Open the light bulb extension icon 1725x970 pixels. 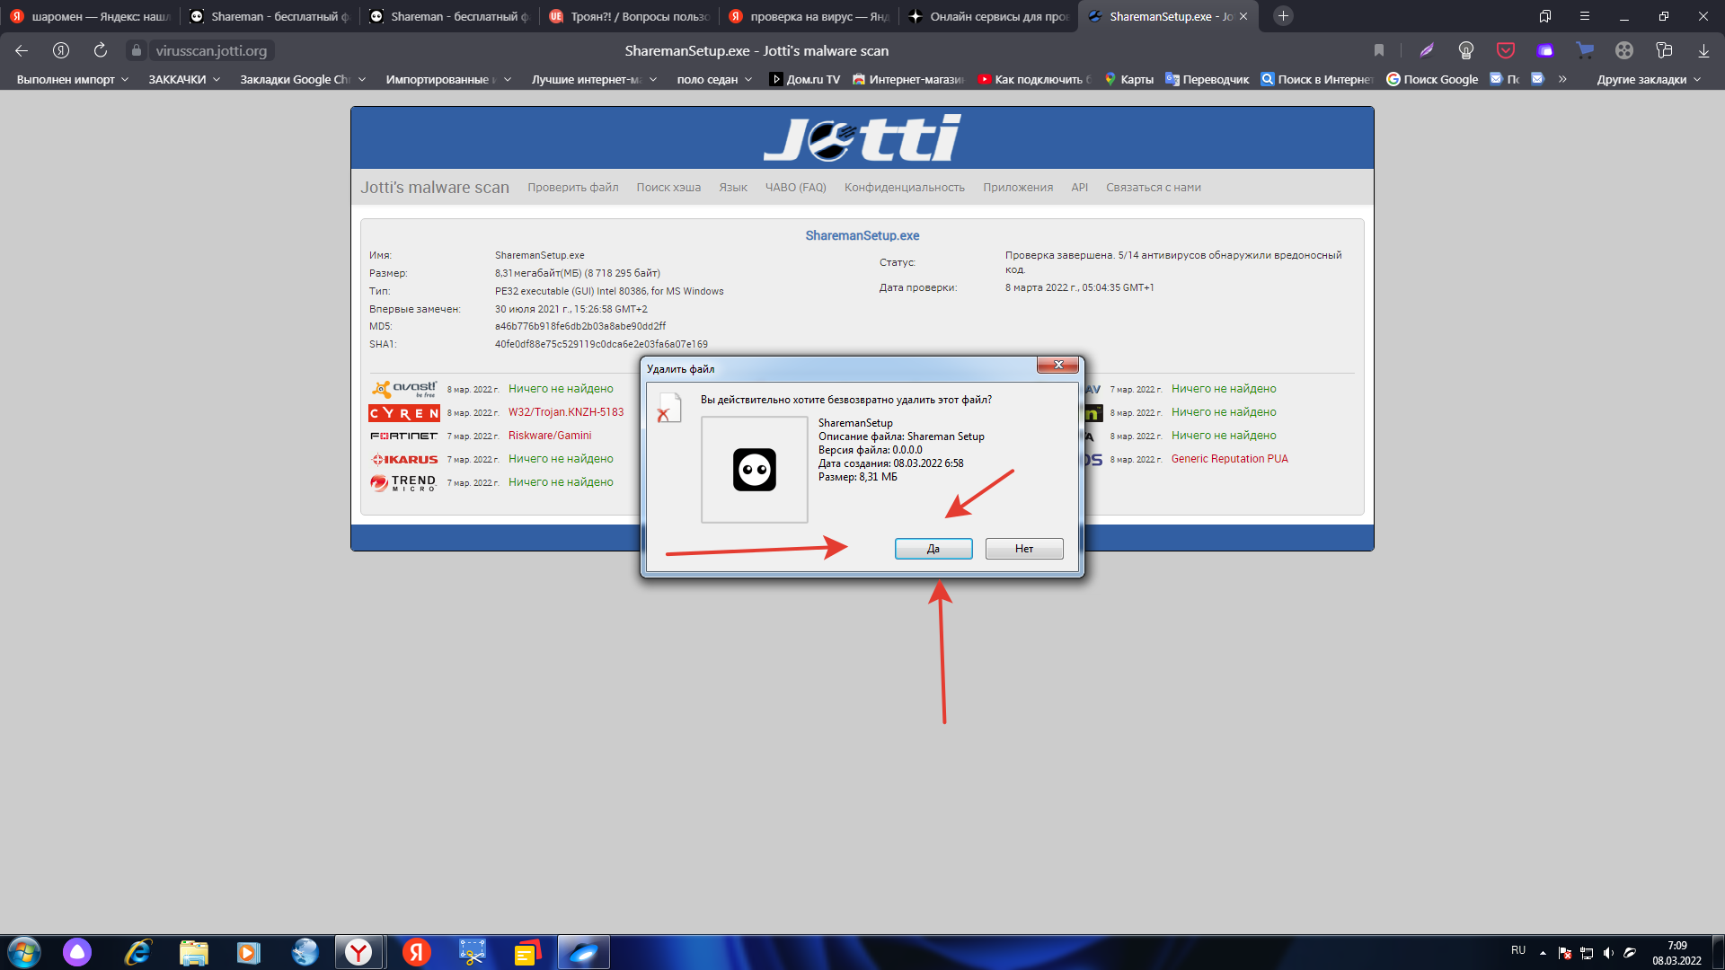pos(1466,50)
